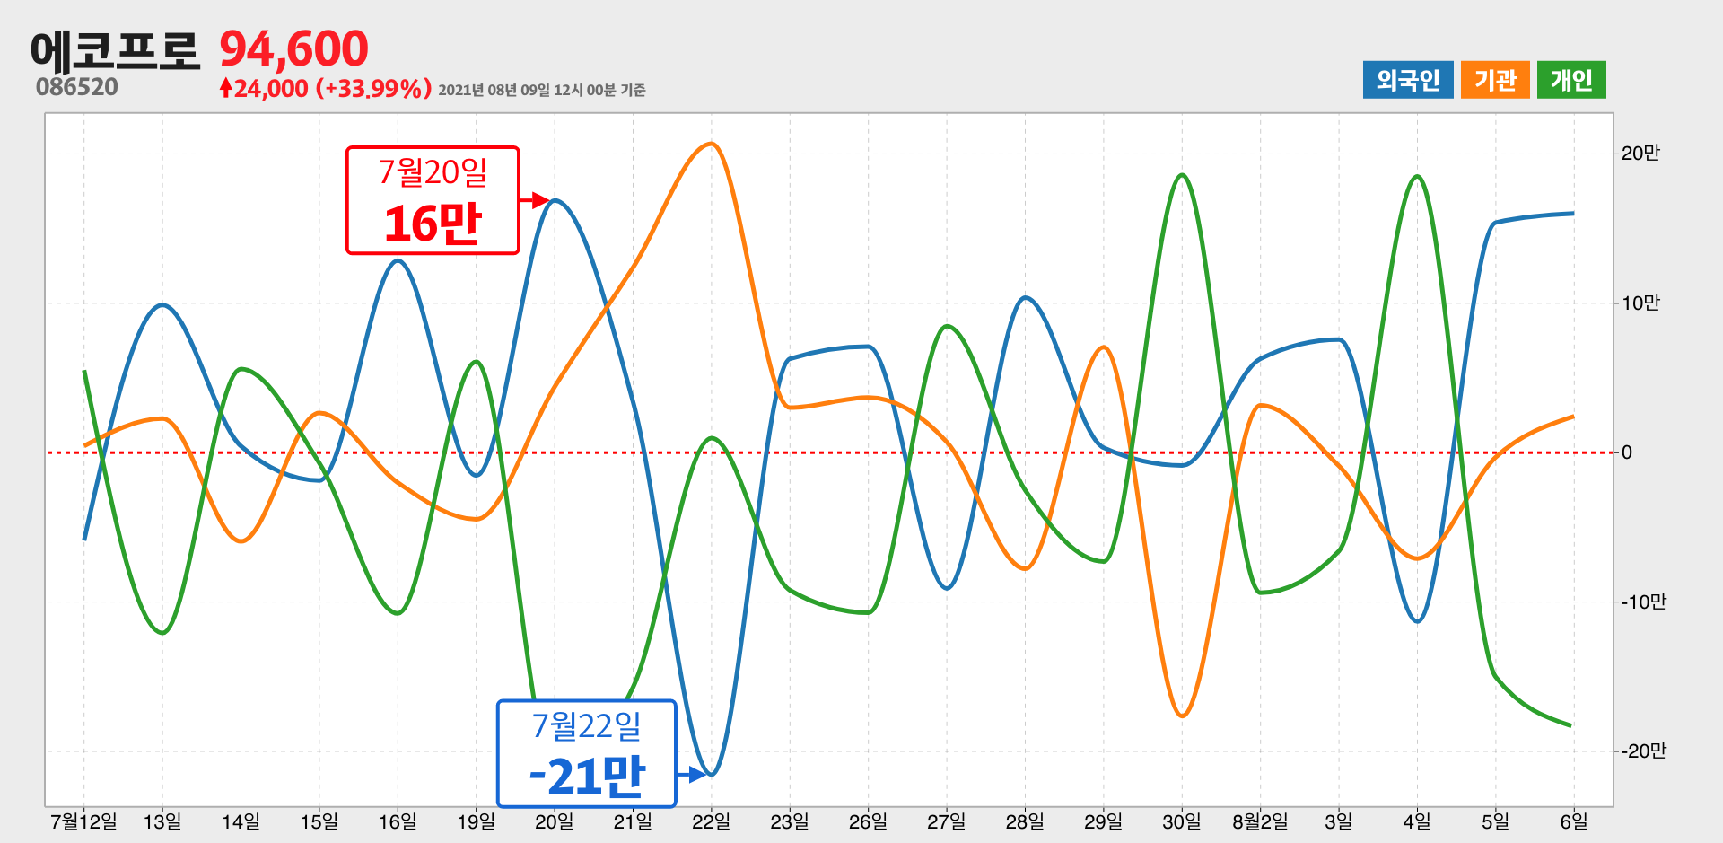The width and height of the screenshot is (1723, 843).
Task: Click the 29일 x-axis label
Action: (x=1103, y=821)
